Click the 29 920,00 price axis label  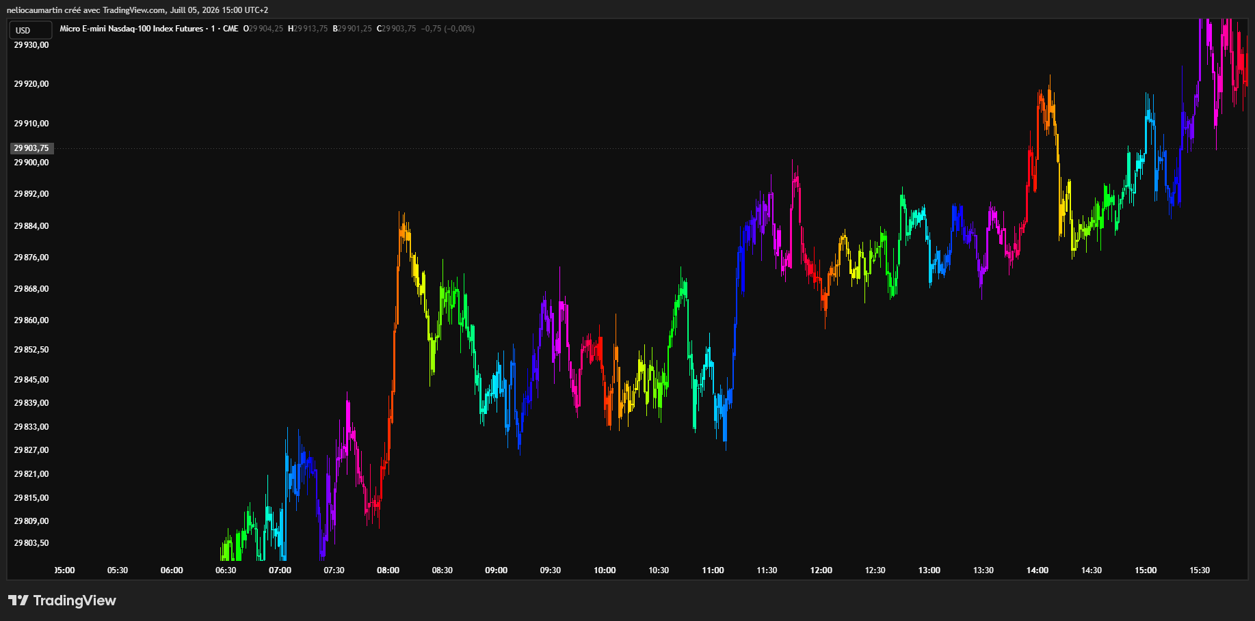(31, 84)
